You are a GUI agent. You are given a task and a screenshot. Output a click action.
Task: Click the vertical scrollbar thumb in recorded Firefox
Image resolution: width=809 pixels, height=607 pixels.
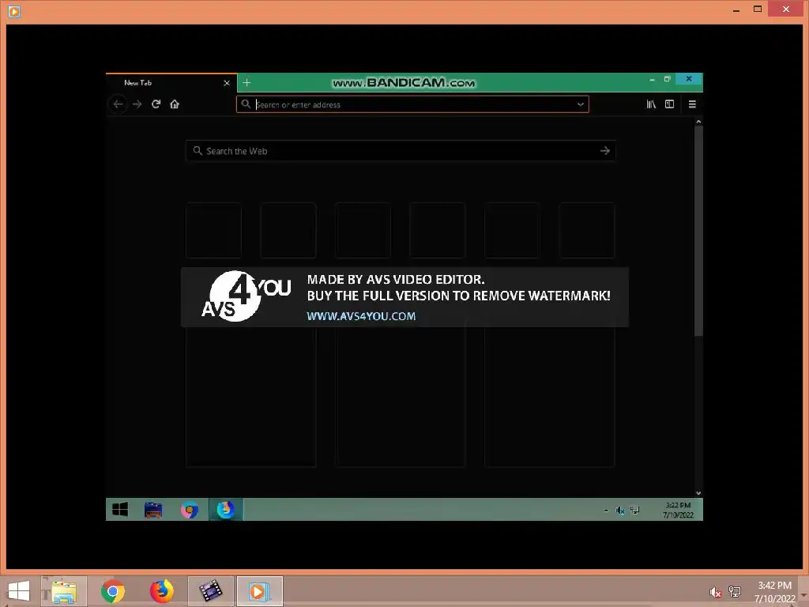[698, 232]
